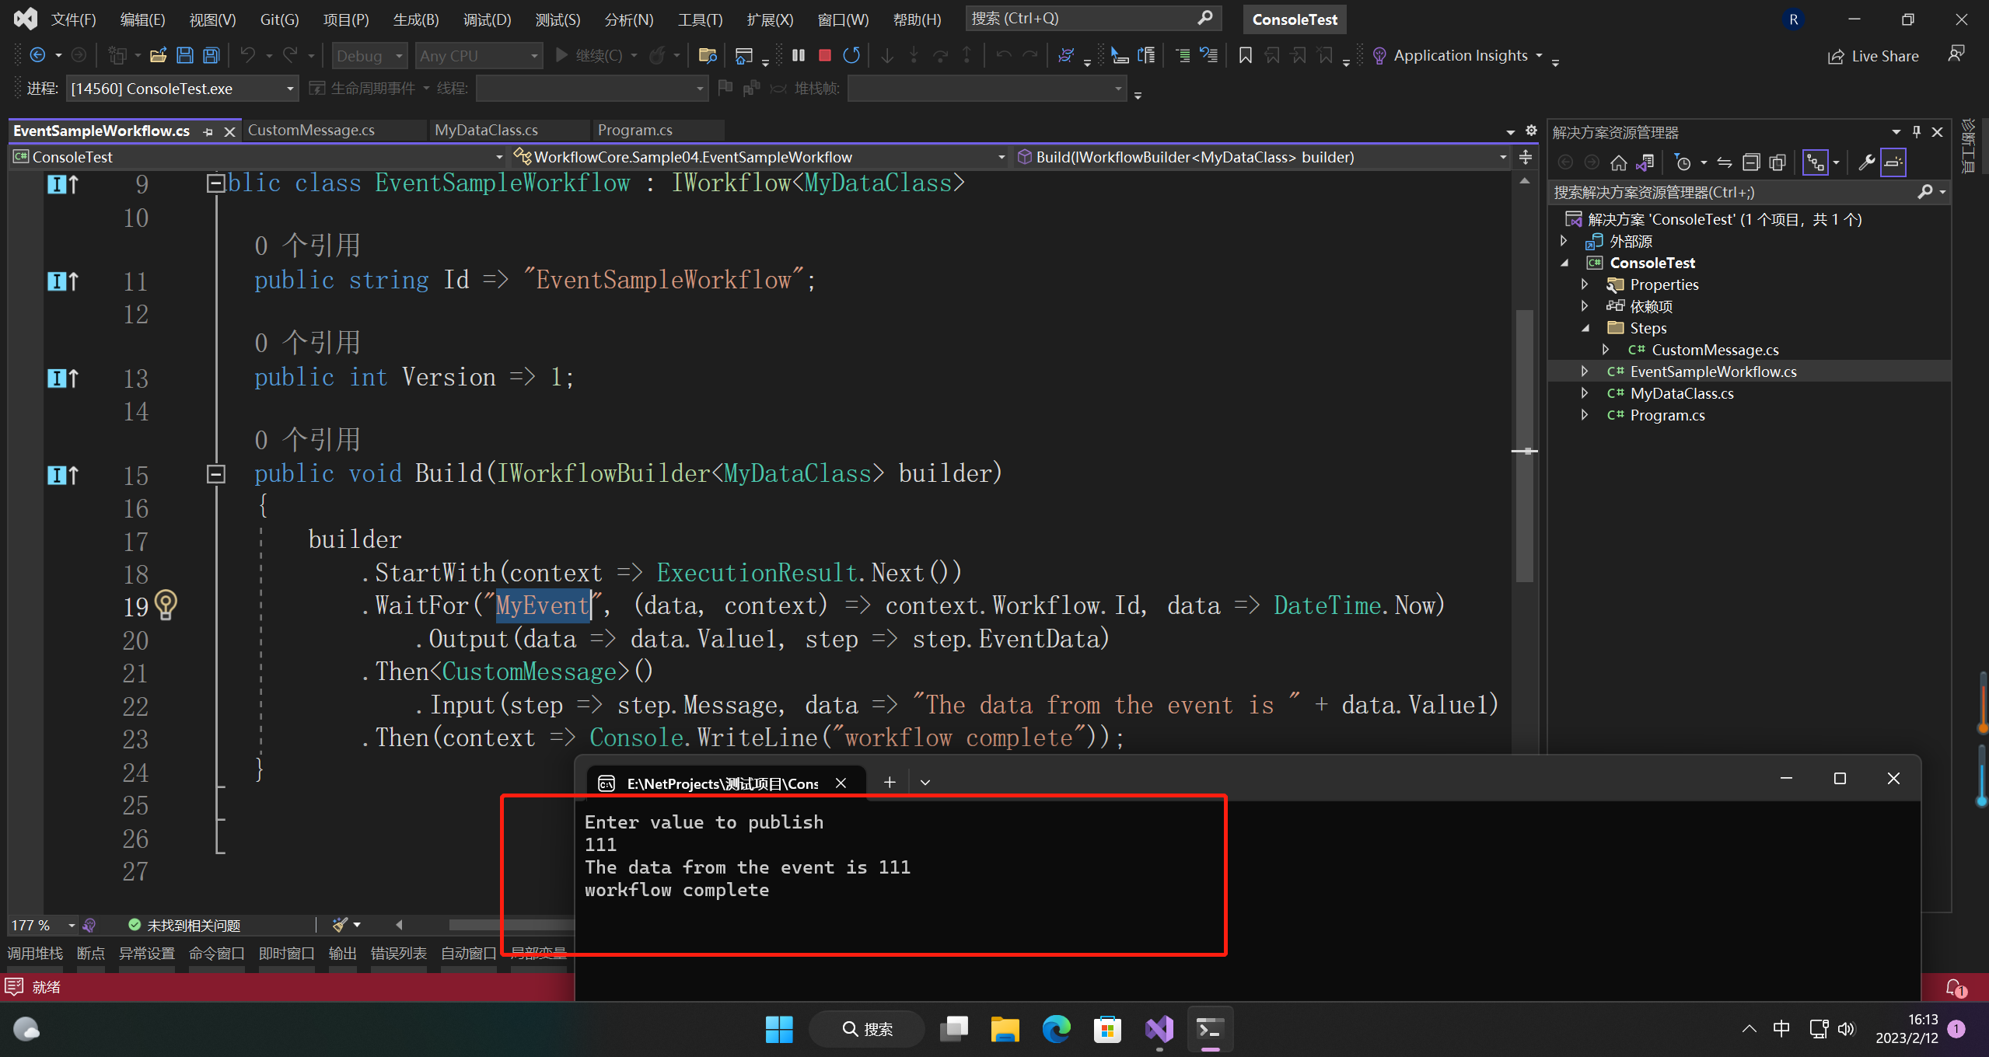Open the '0 个引用' CodeLens link above Version
The image size is (1989, 1057).
tap(306, 342)
